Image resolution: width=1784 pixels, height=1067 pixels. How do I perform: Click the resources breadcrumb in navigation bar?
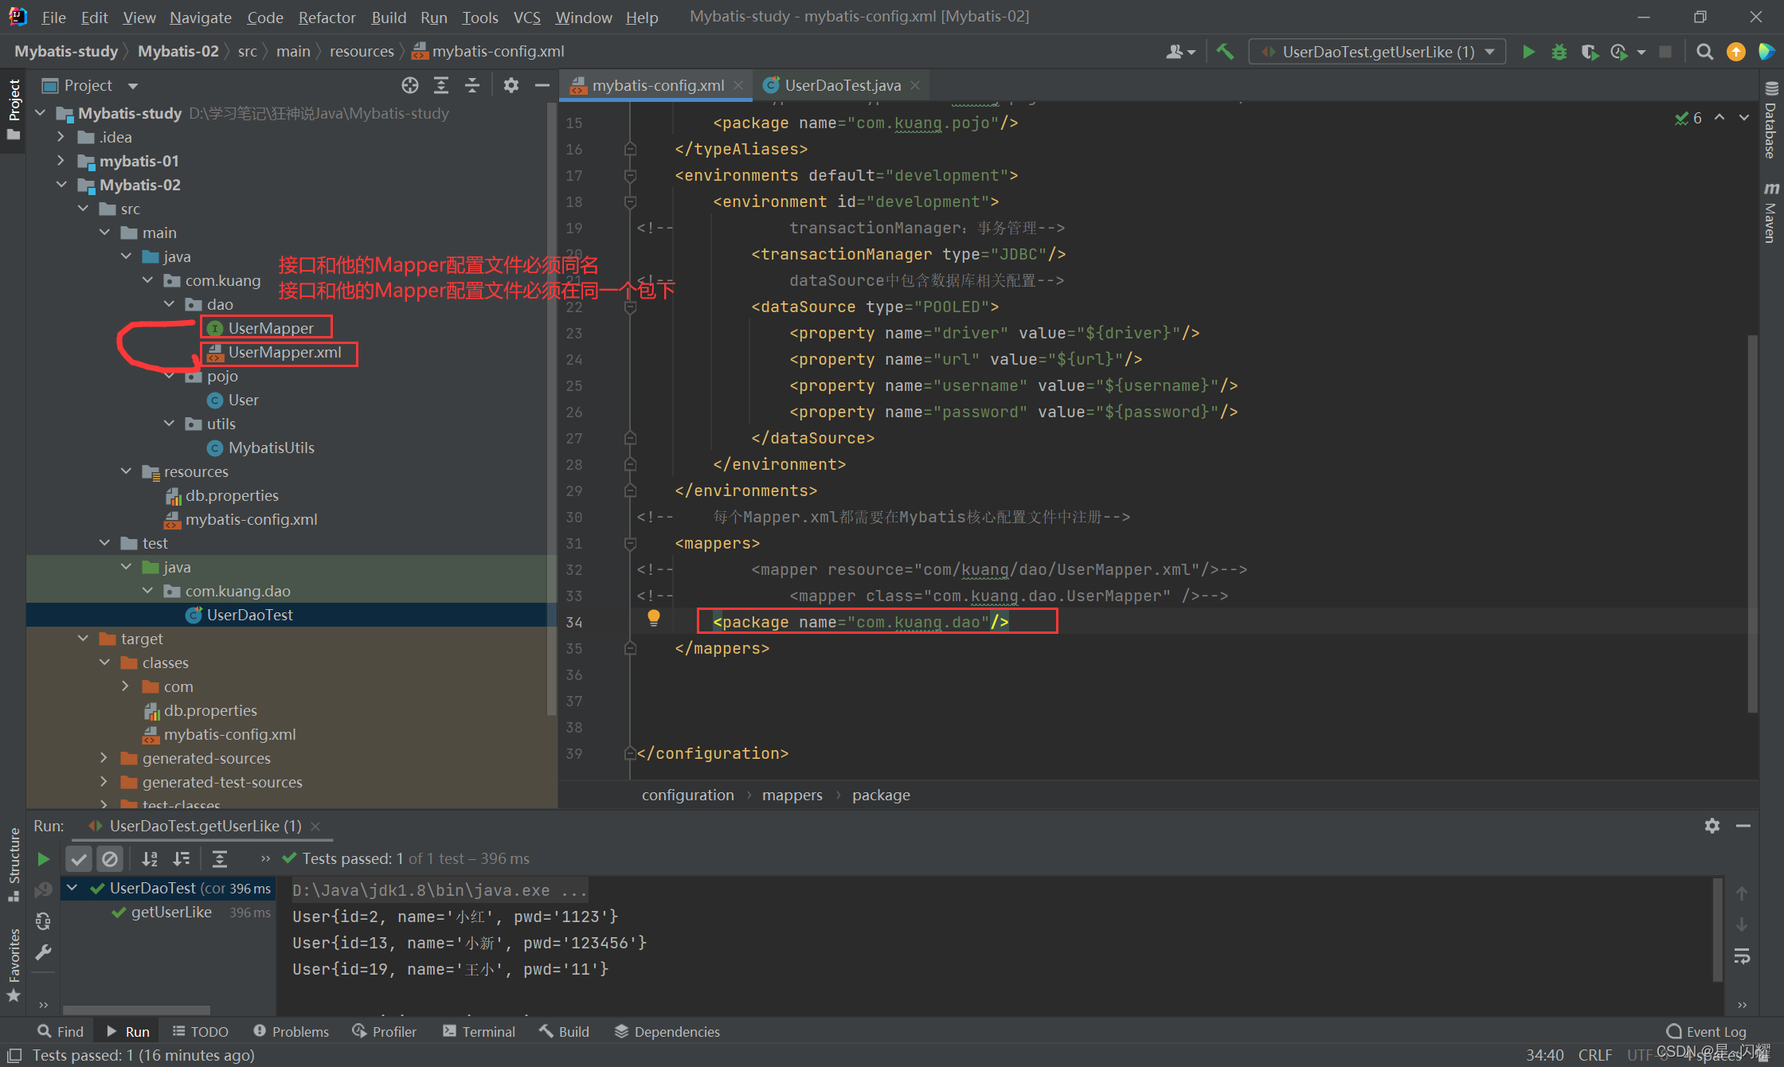point(362,51)
